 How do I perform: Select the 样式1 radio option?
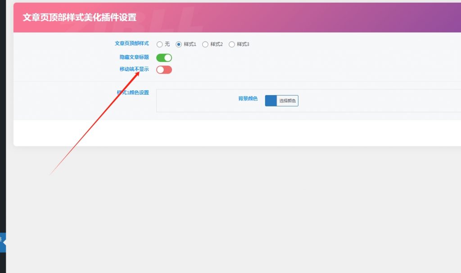pos(179,44)
